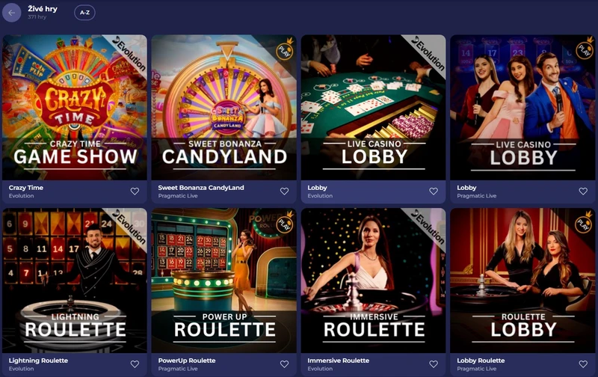Open Power Up Roulette game image

point(224,281)
